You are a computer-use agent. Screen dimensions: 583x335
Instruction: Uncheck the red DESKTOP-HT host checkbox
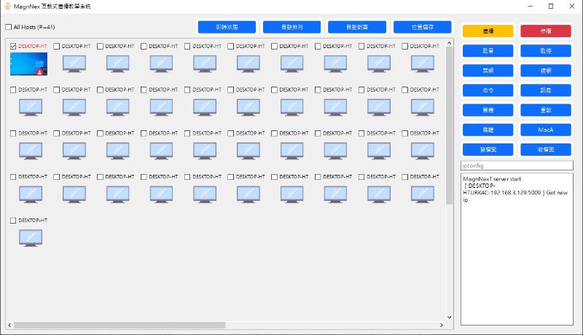(13, 46)
